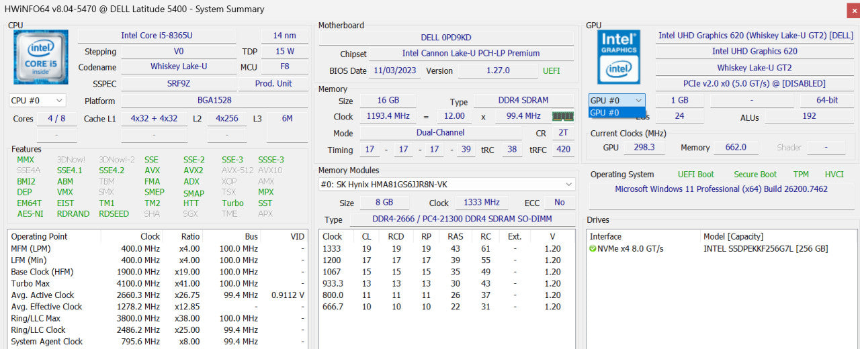Select the 1333 memory timing row
Image resolution: width=860 pixels, height=349 pixels.
[x=446, y=248]
